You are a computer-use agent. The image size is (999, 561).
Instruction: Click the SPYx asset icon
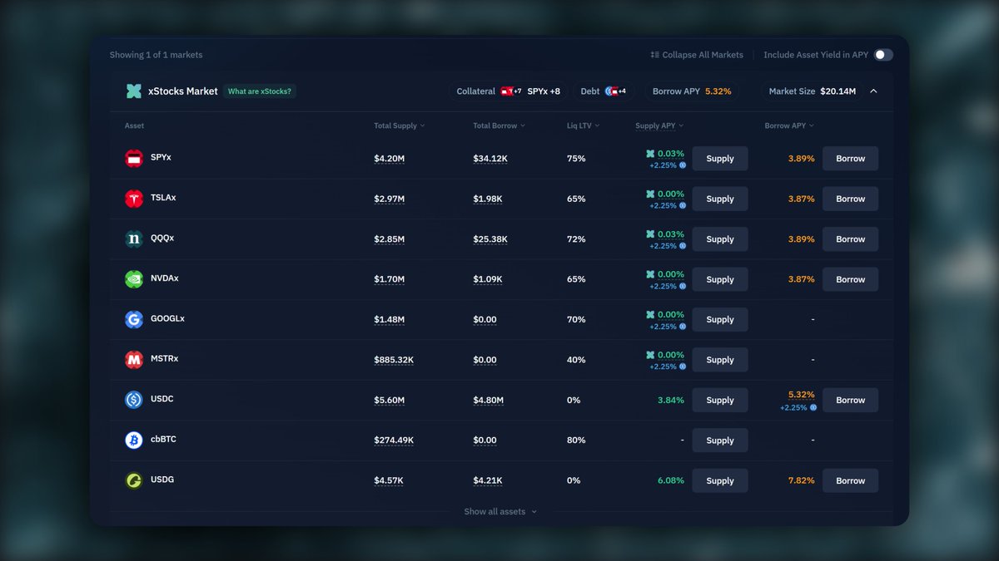click(x=134, y=158)
